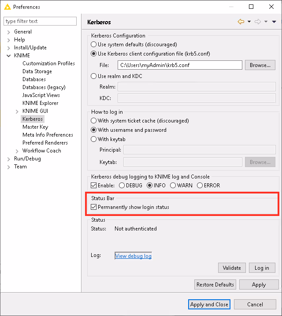Expand the Help tree node

pyautogui.click(x=9, y=40)
